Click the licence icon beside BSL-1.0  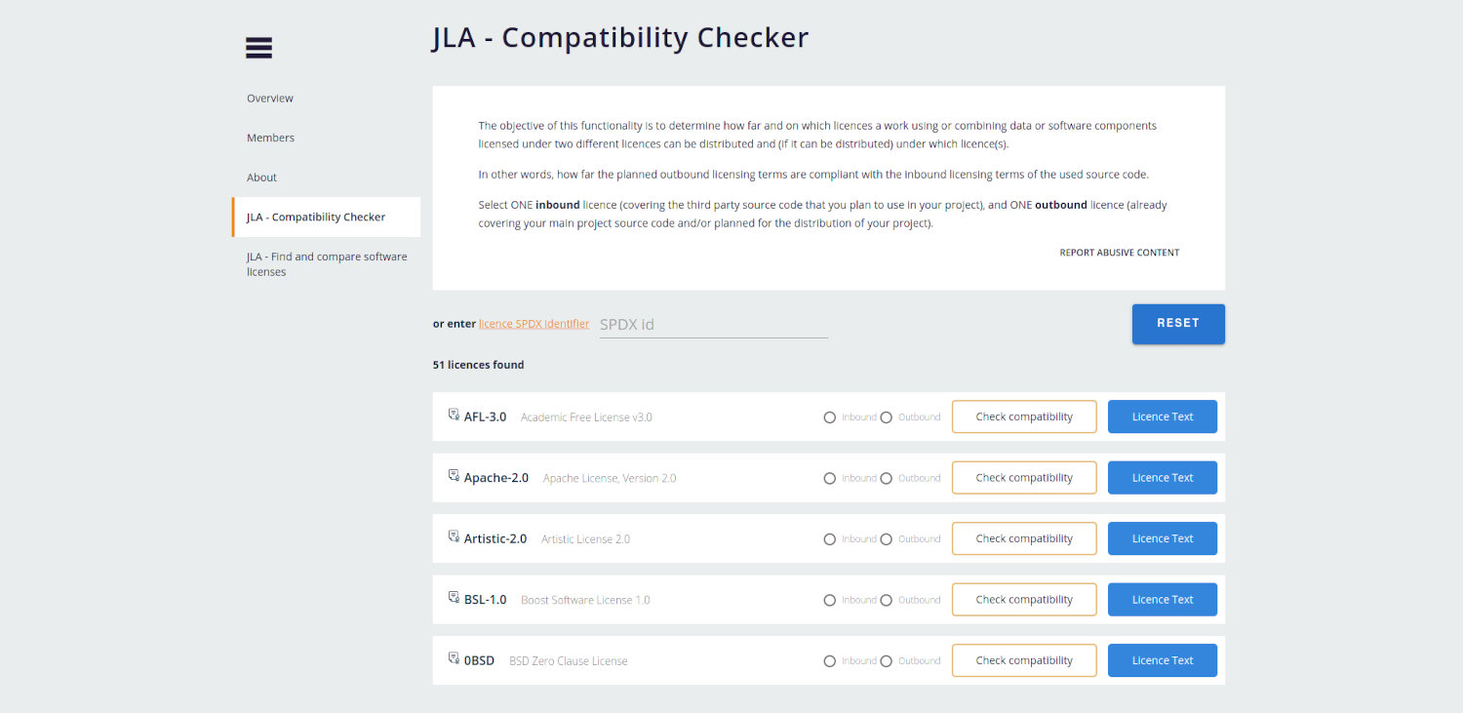click(x=453, y=597)
